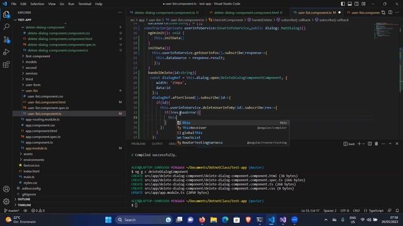The height and width of the screenshot is (226, 403).
Task: Click the Windows taskbar search box
Action: point(144,220)
